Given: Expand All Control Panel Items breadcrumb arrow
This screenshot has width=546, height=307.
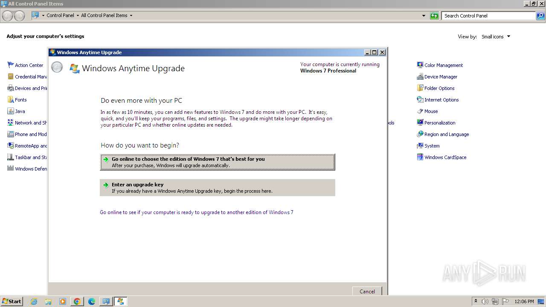Looking at the screenshot, I should coord(131,15).
